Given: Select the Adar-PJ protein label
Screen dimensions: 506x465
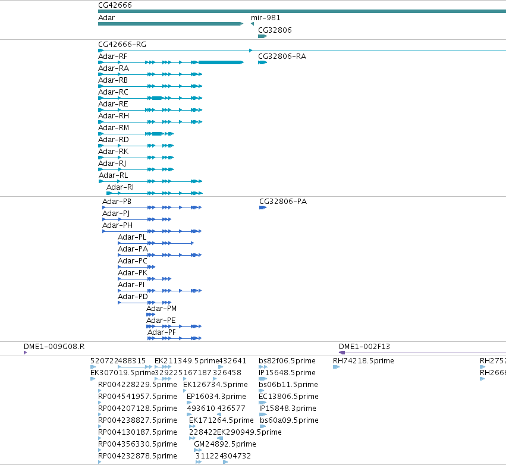Looking at the screenshot, I should point(116,213).
